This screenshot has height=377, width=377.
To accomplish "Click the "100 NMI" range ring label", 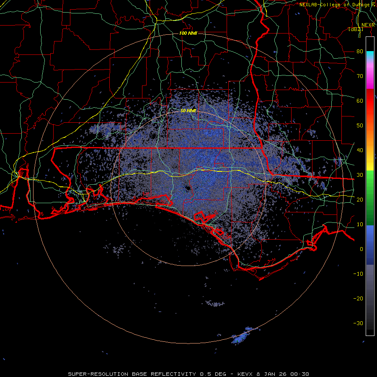I will tap(188, 33).
